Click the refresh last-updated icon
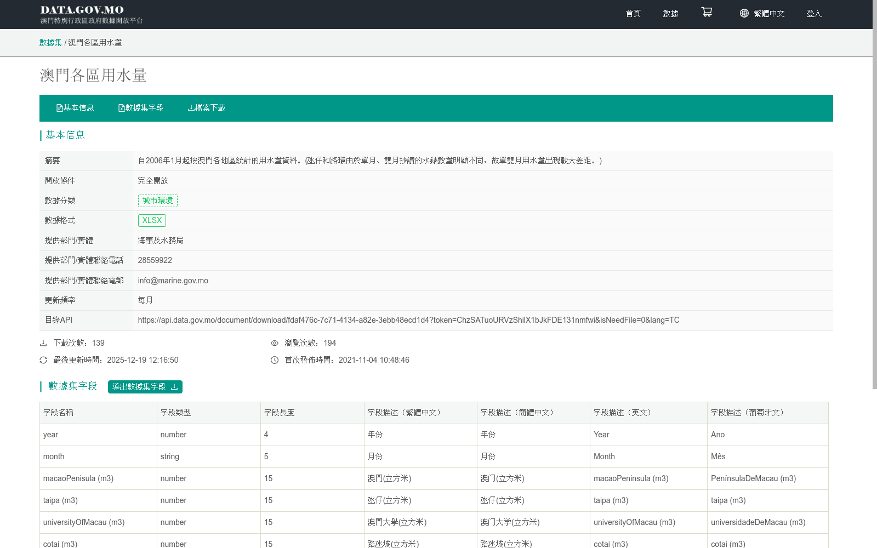The width and height of the screenshot is (877, 548). (x=43, y=360)
